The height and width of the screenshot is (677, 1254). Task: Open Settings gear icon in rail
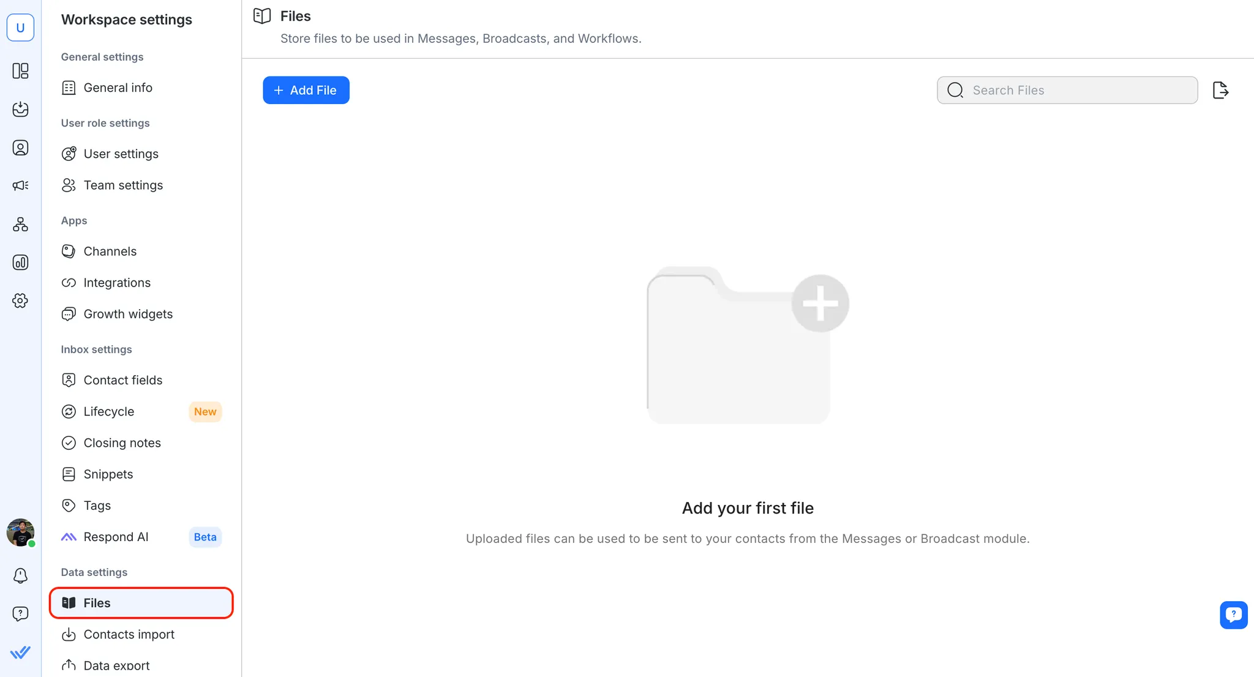tap(20, 301)
